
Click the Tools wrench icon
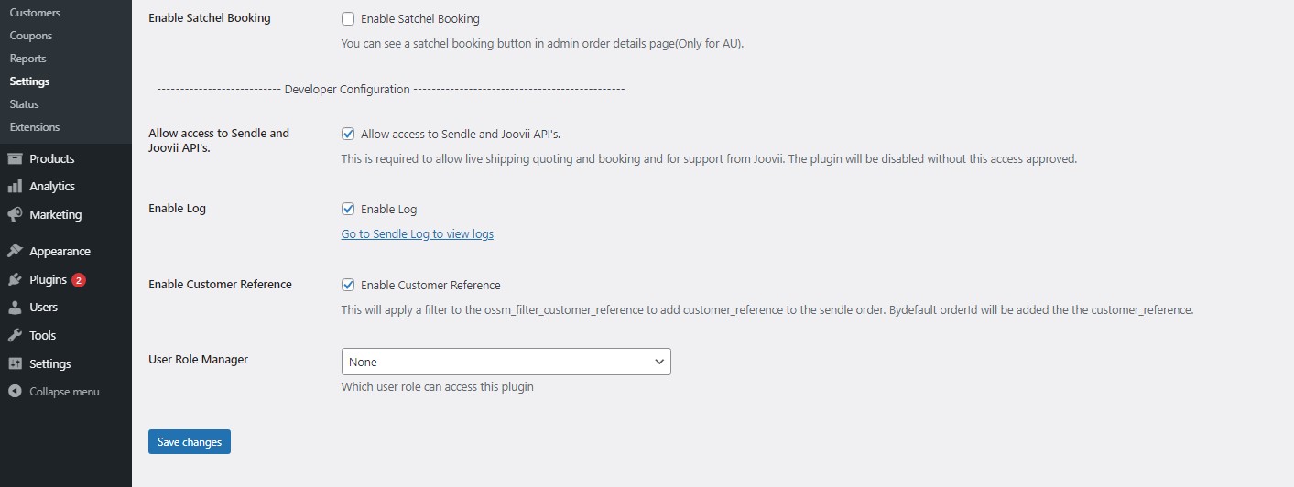(x=15, y=335)
